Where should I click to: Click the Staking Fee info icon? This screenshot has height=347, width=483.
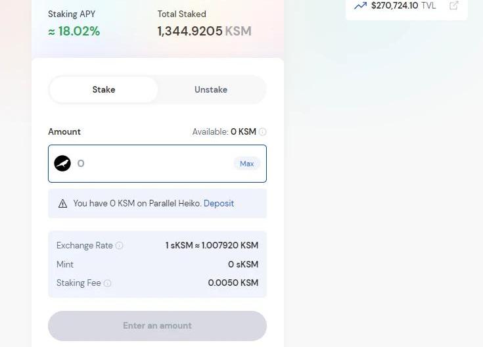[x=108, y=283]
